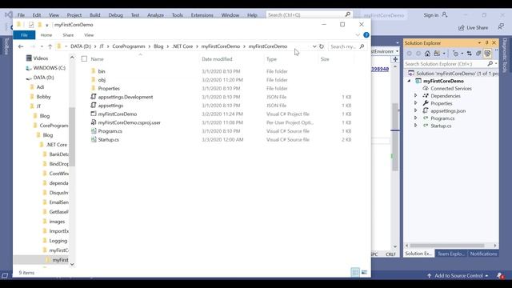Open the Visual Studio Extensions menu

click(202, 15)
